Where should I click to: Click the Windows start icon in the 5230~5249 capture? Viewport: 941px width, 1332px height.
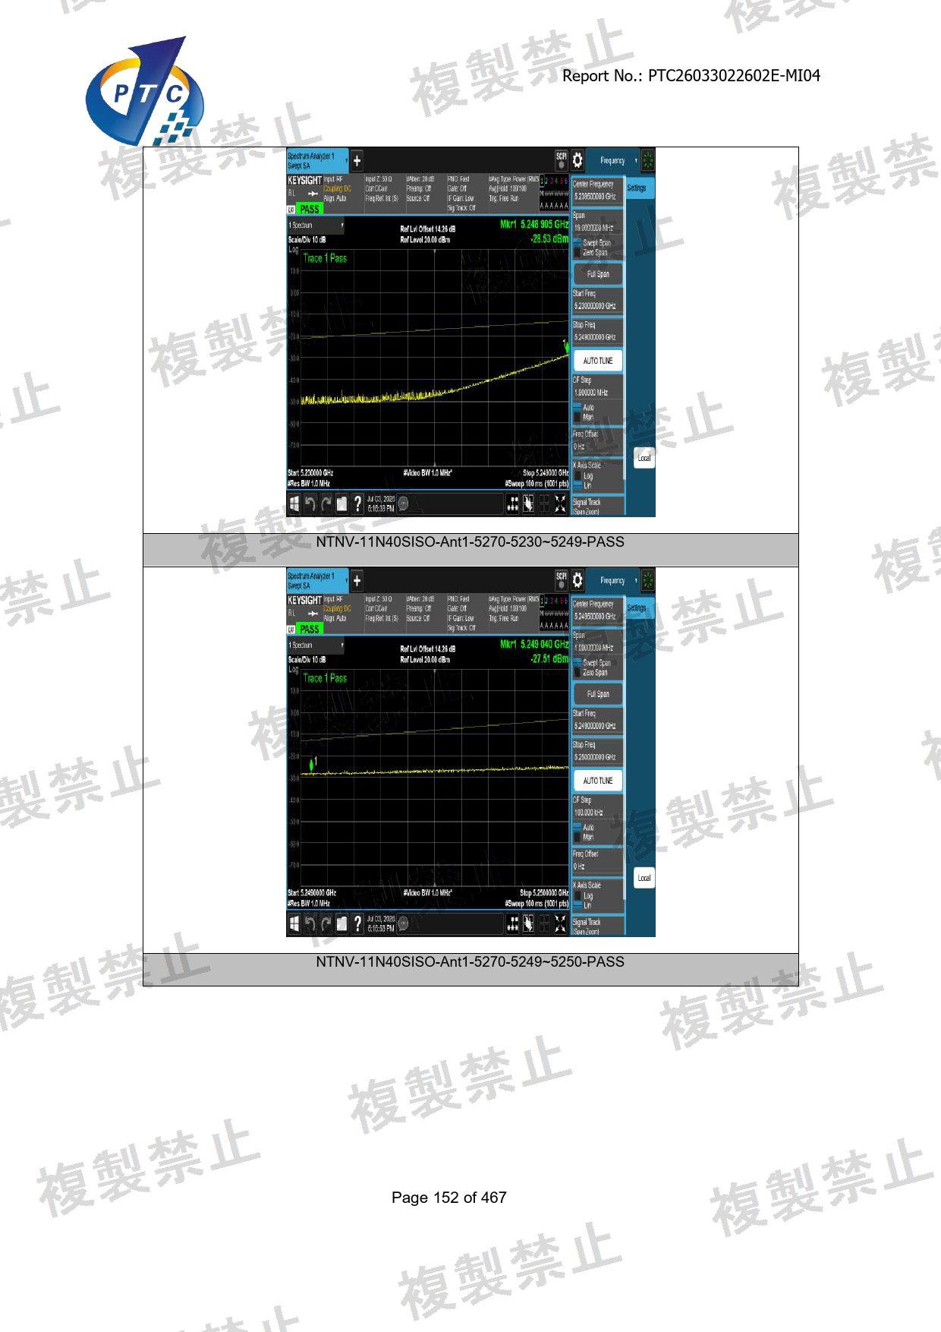(x=294, y=503)
